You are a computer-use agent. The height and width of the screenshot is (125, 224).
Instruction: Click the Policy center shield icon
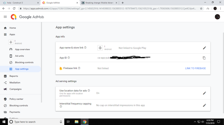5,99
